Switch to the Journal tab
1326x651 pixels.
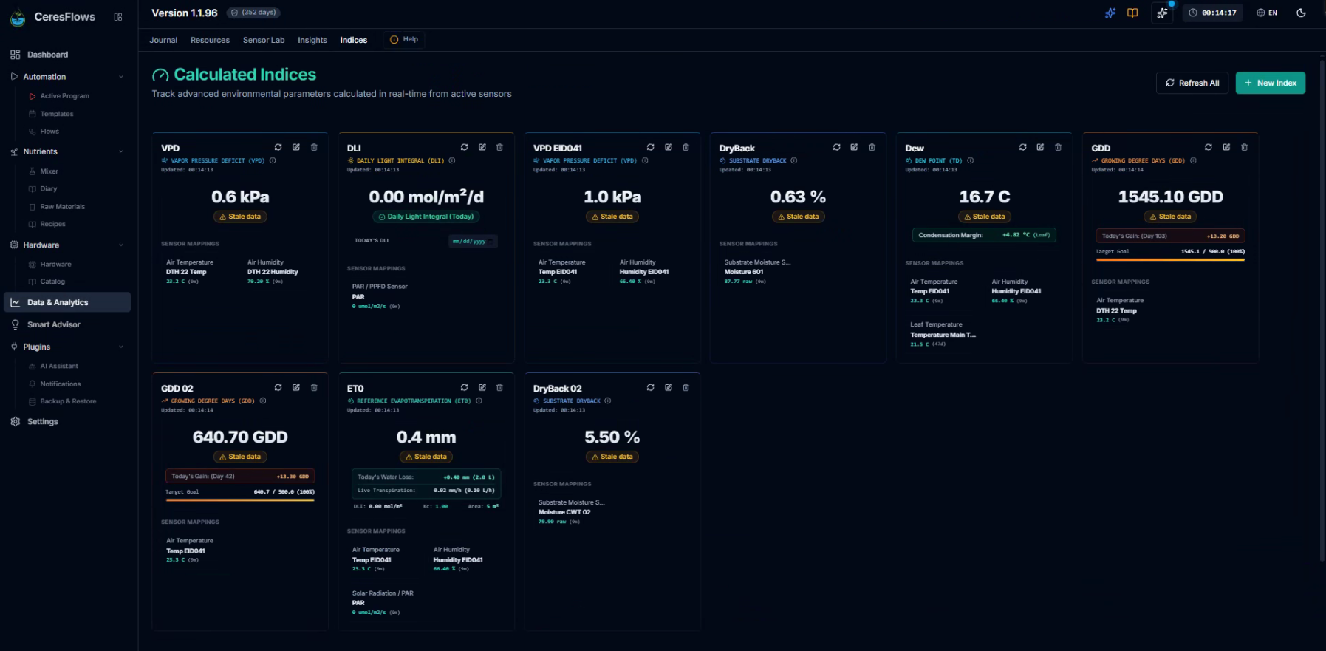pyautogui.click(x=163, y=40)
